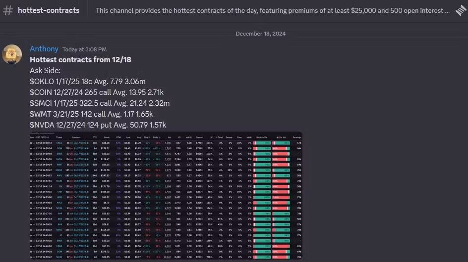Click OKLO's green Bid/Ask Vol bar

point(263,143)
